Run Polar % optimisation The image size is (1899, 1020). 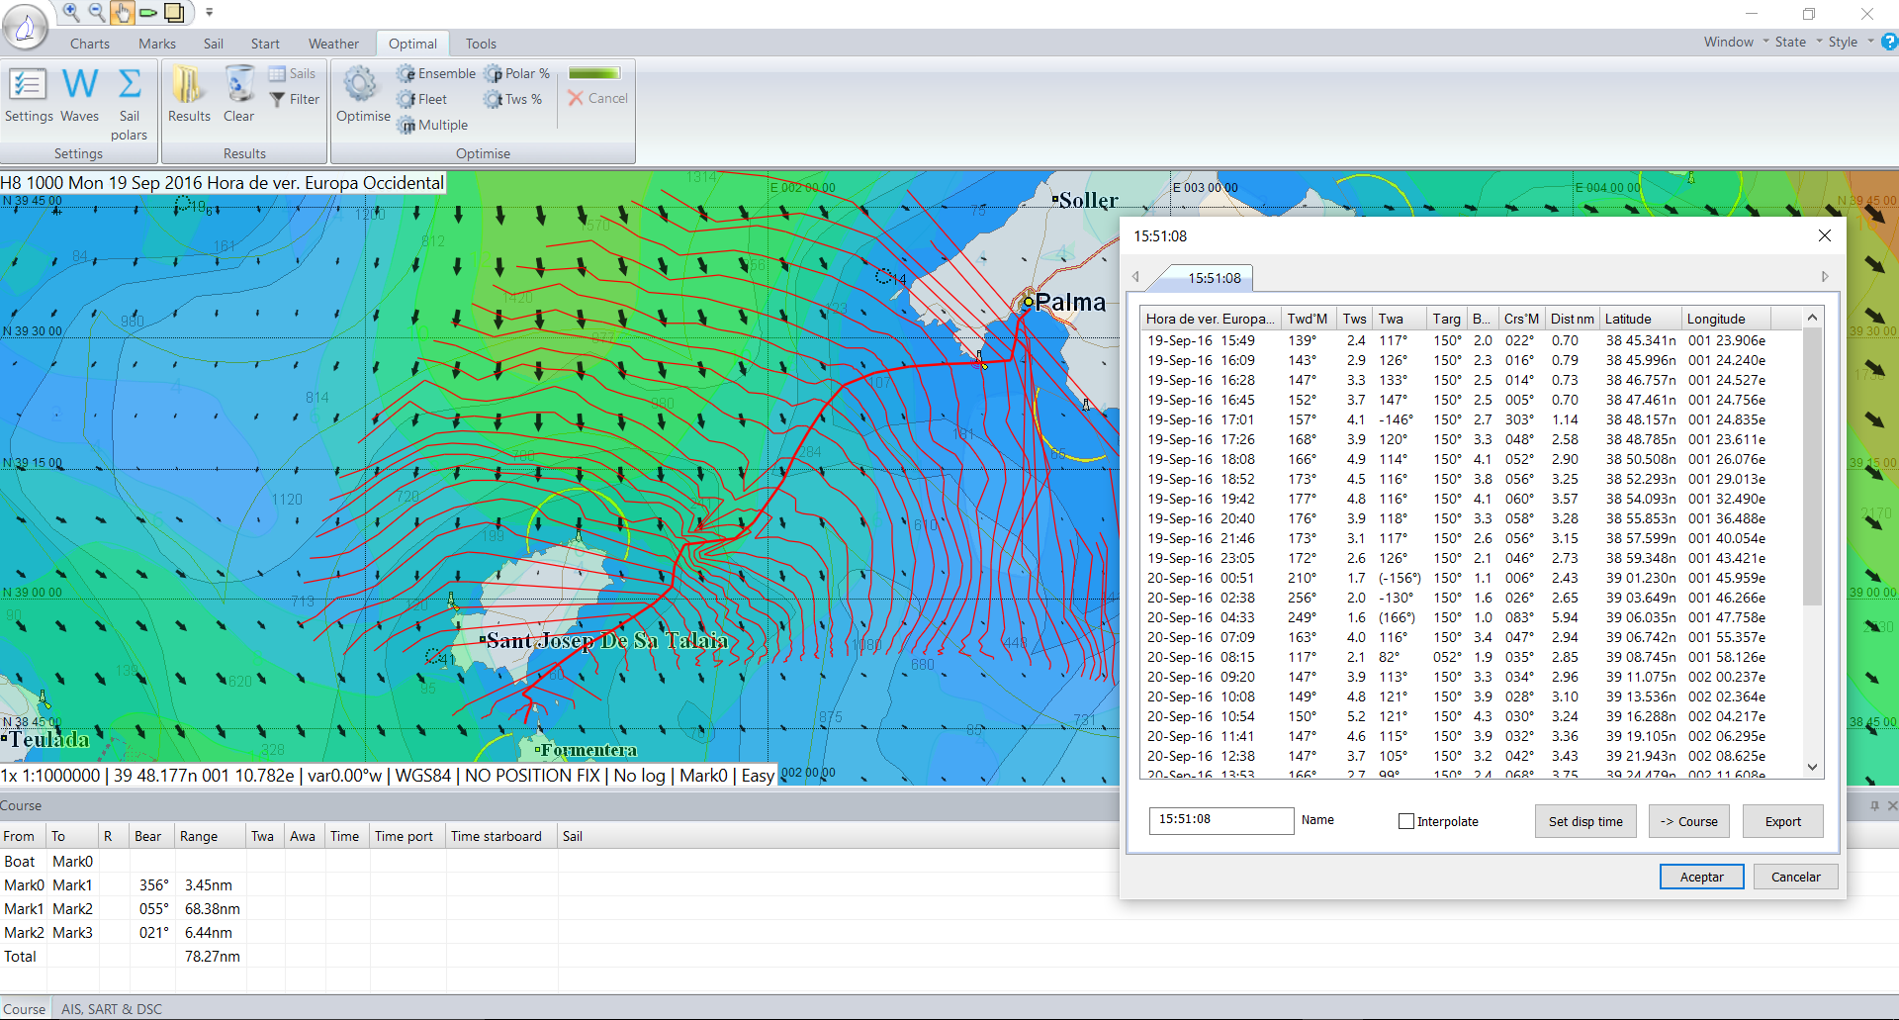click(x=517, y=73)
